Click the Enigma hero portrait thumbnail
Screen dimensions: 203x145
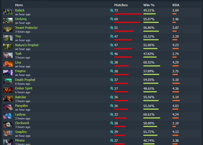click(8, 73)
